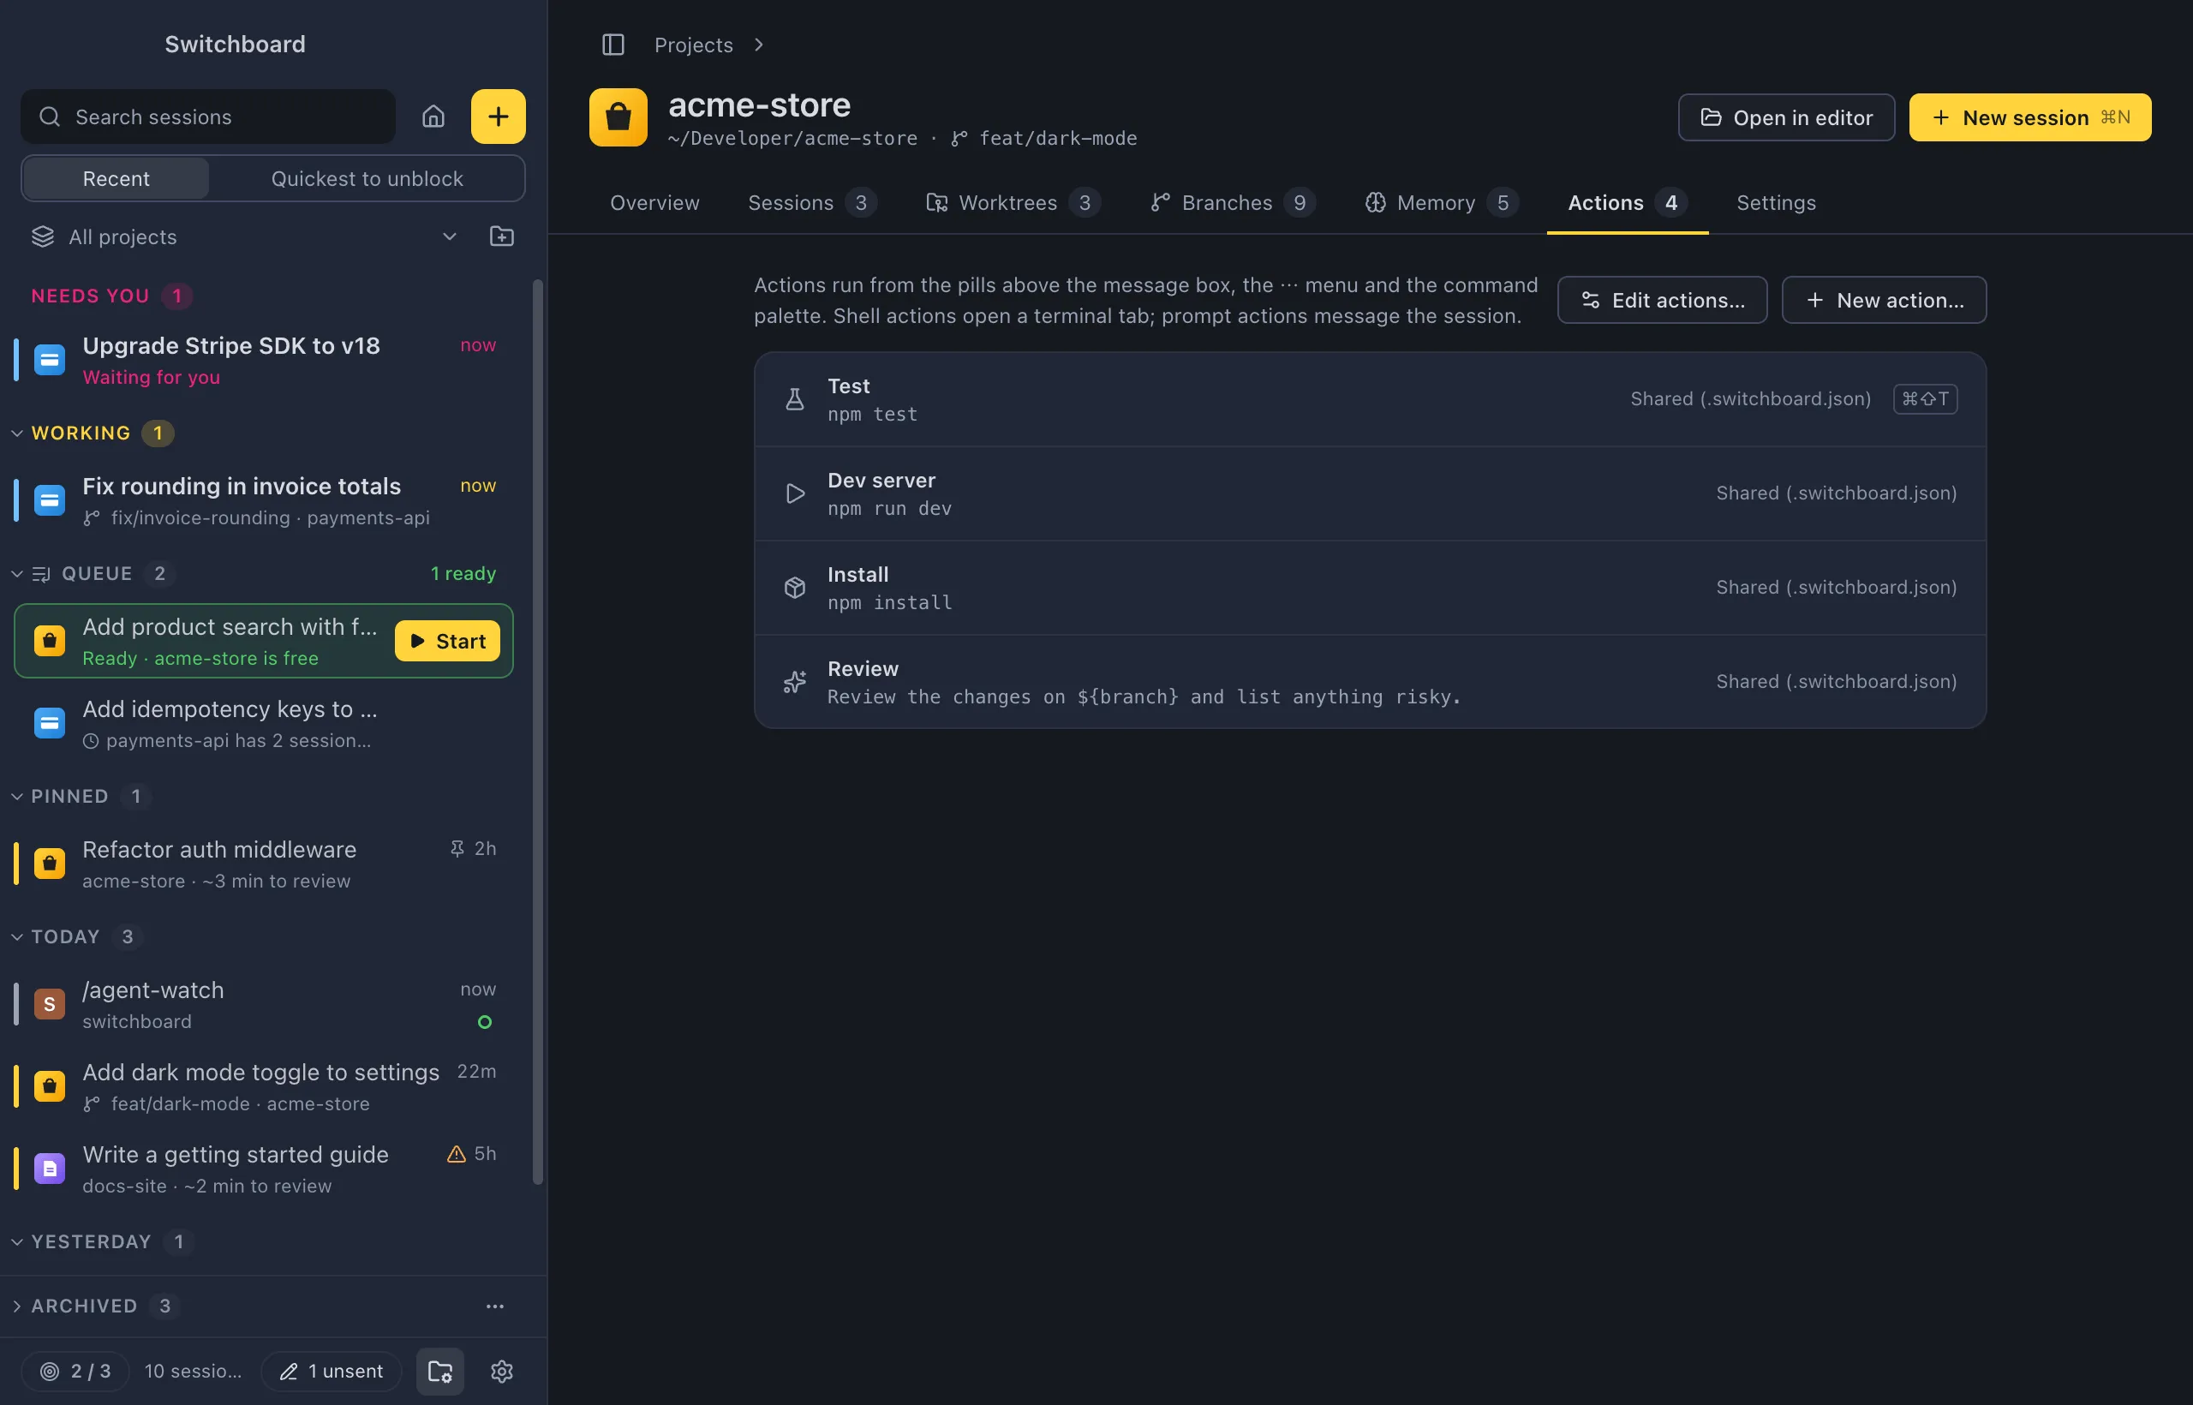Open the All projects dropdown
This screenshot has width=2193, height=1405.
click(244, 236)
